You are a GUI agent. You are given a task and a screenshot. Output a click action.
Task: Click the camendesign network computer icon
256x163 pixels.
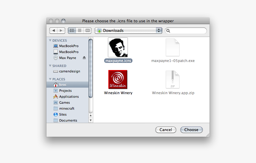click(x=56, y=71)
